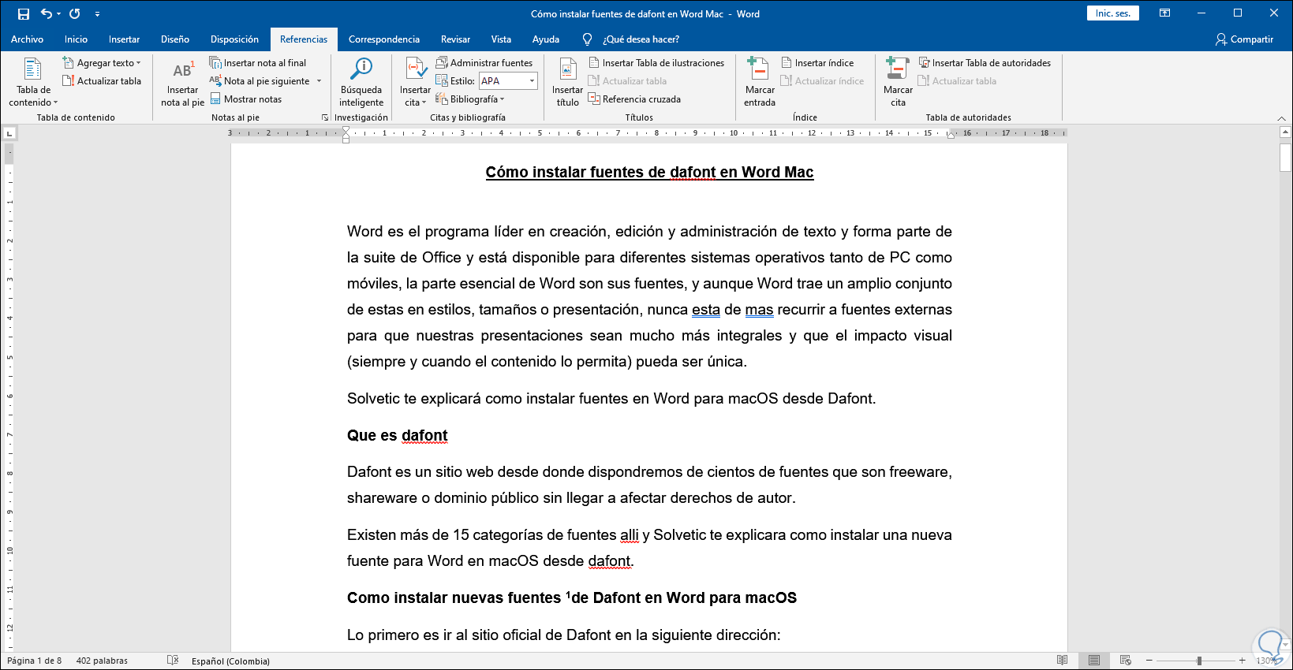This screenshot has width=1293, height=670.
Task: Switch to the Diseño tab
Action: (x=175, y=39)
